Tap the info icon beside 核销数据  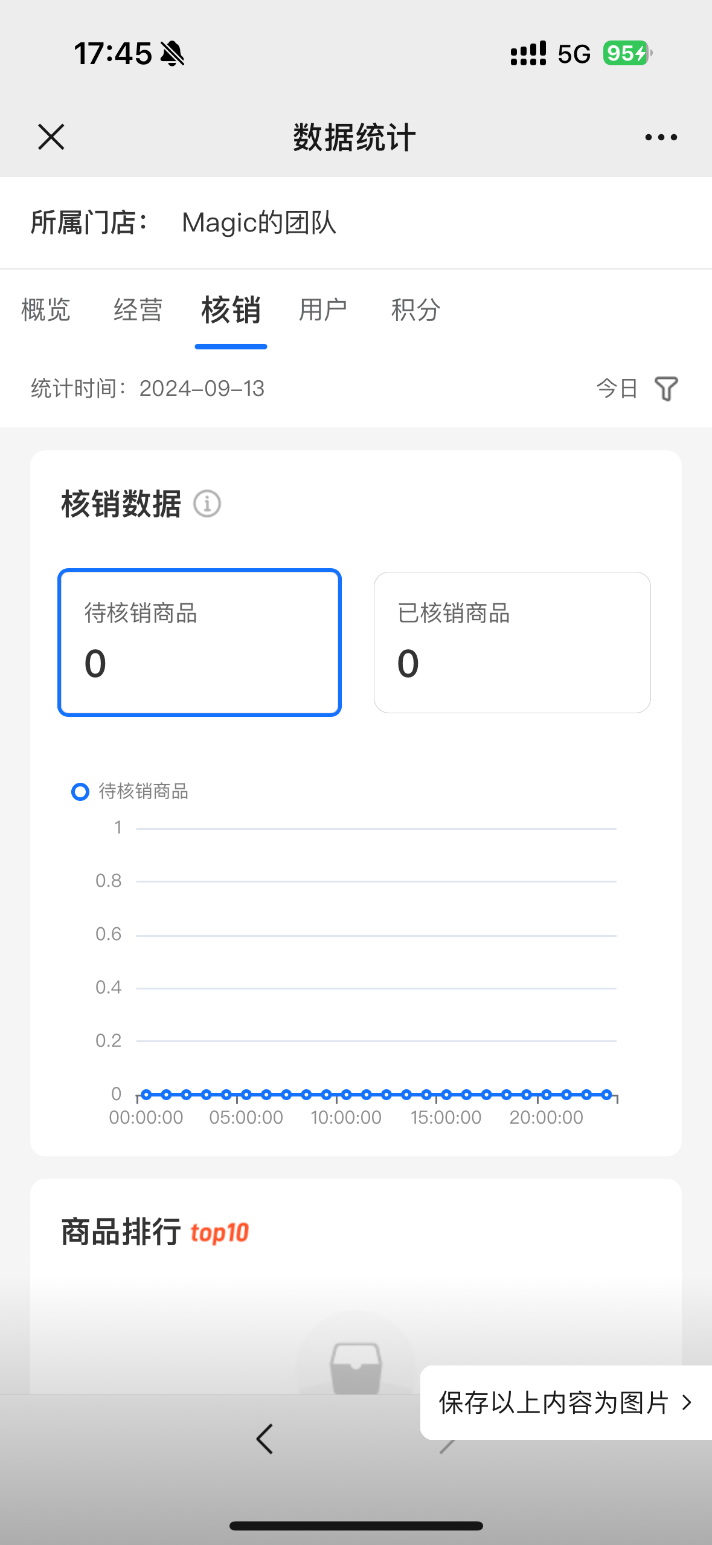(207, 504)
